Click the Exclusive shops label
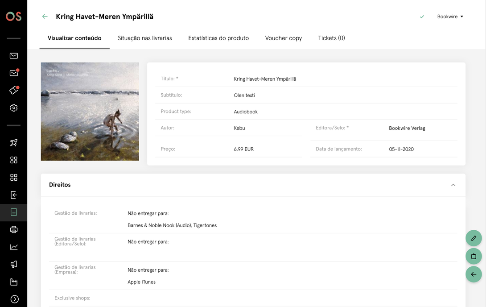486x307 pixels. tap(72, 298)
